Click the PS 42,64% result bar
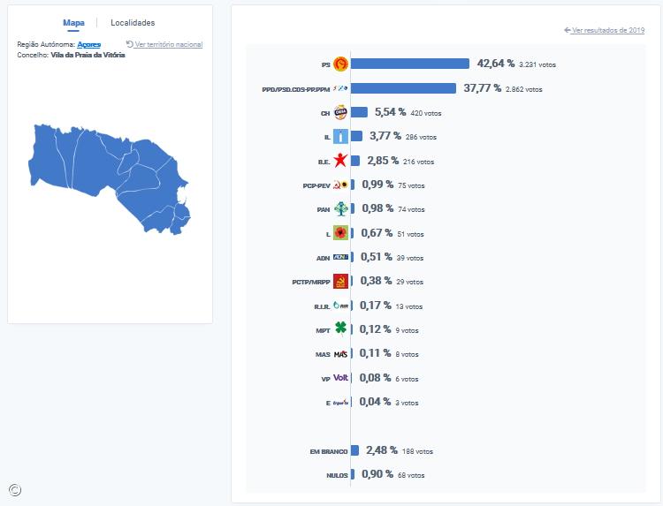 point(410,64)
